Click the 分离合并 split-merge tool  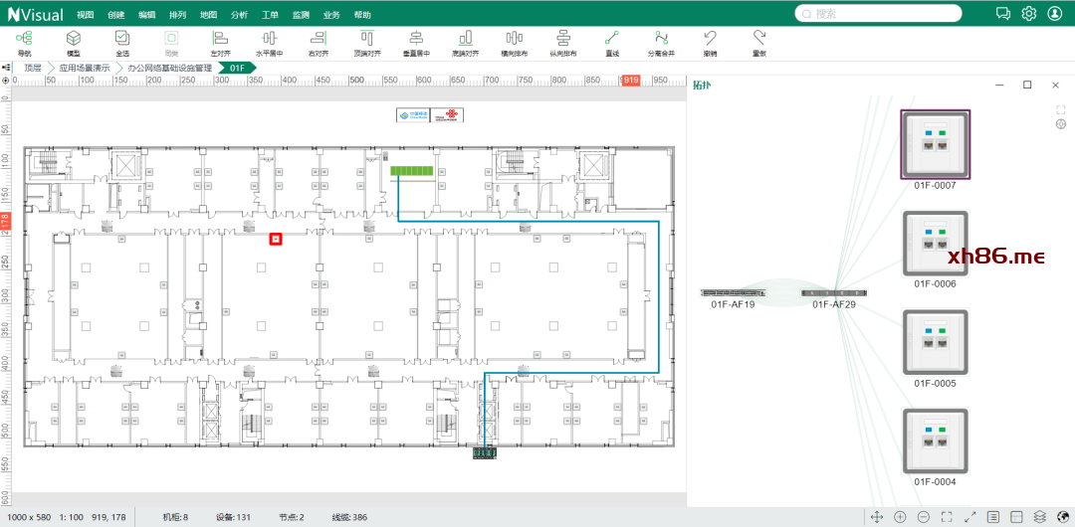[x=661, y=43]
